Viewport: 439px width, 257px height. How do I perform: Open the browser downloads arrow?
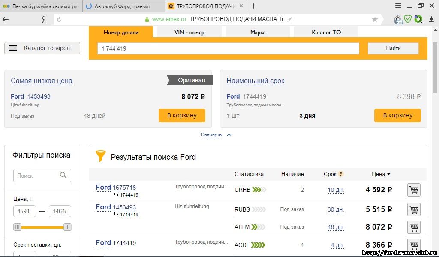(x=431, y=19)
